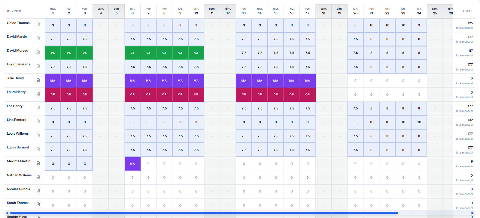
Task: Select Maxime Martin's purple MA cell
Action: [x=132, y=164]
